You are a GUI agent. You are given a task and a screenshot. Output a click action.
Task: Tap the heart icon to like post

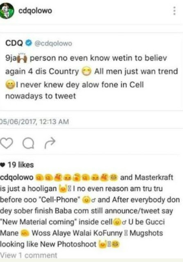coord(7,143)
